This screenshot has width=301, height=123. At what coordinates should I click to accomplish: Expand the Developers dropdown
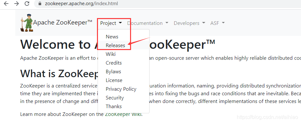[189, 23]
